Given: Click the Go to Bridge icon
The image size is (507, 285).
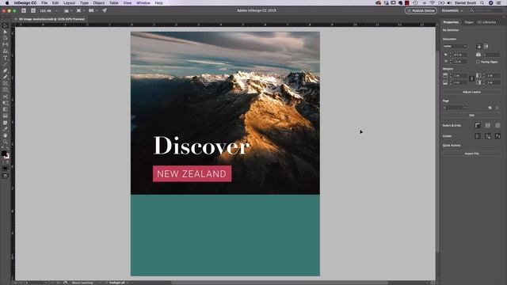Looking at the screenshot, I should click(x=24, y=10).
